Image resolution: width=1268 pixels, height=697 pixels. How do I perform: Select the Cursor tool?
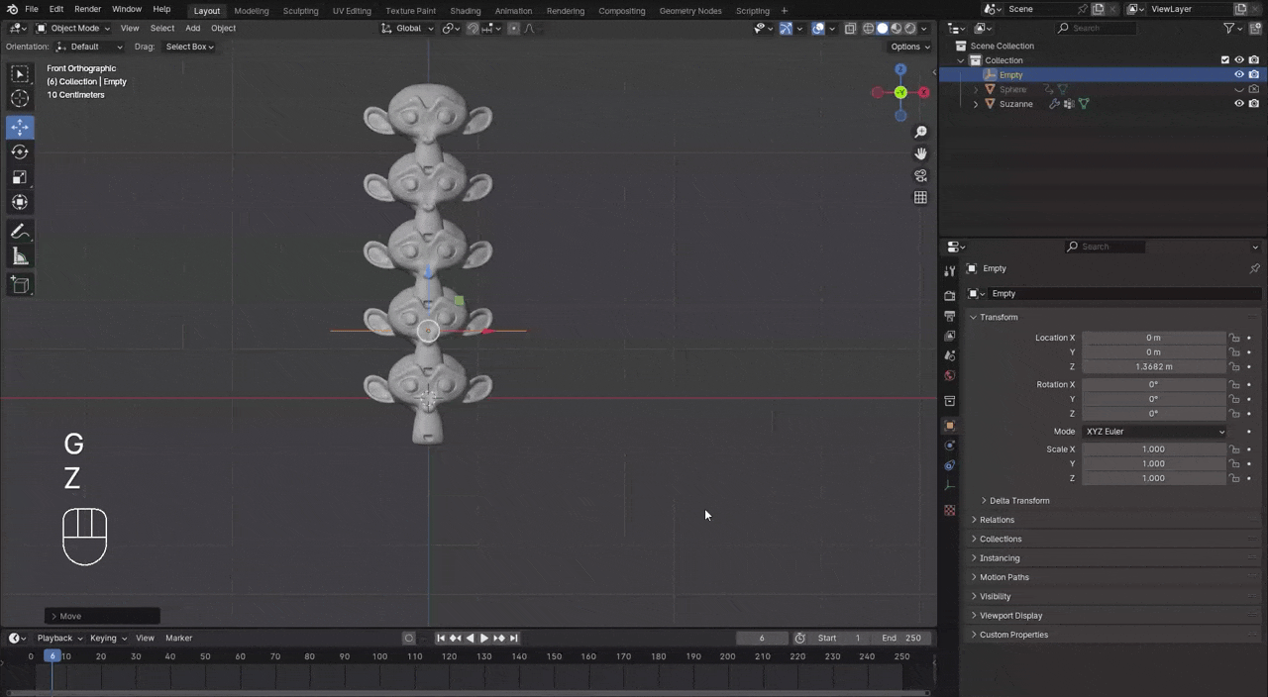(20, 98)
